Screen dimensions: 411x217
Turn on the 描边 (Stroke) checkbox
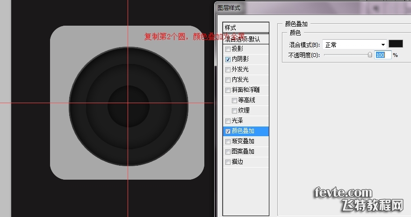point(228,162)
